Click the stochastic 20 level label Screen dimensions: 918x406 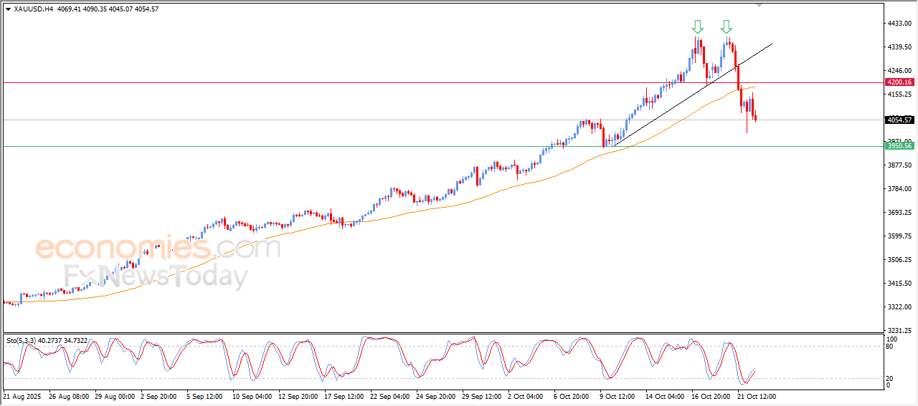(891, 378)
